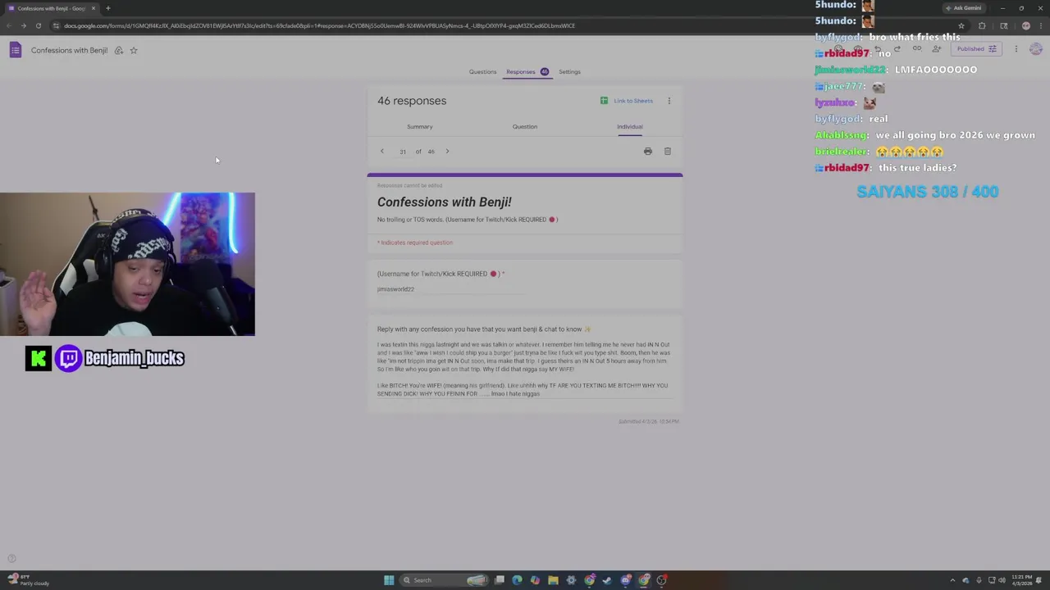The height and width of the screenshot is (590, 1050).
Task: Go forward in browser history
Action: (x=23, y=25)
